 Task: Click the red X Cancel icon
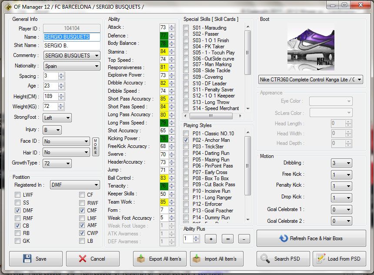pyautogui.click(x=82, y=258)
